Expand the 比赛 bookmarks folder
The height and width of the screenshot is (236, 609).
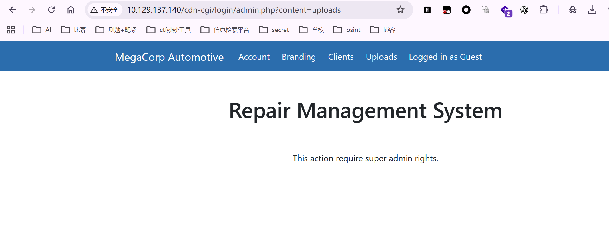click(x=73, y=30)
